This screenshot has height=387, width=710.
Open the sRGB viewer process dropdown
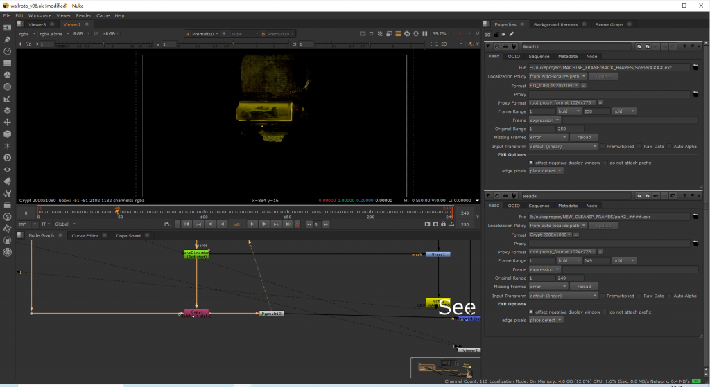click(111, 33)
